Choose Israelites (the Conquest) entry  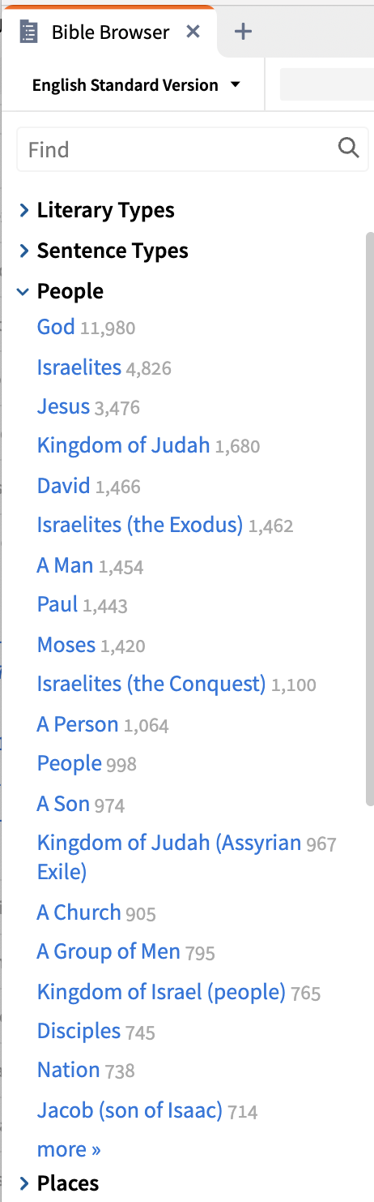click(151, 685)
